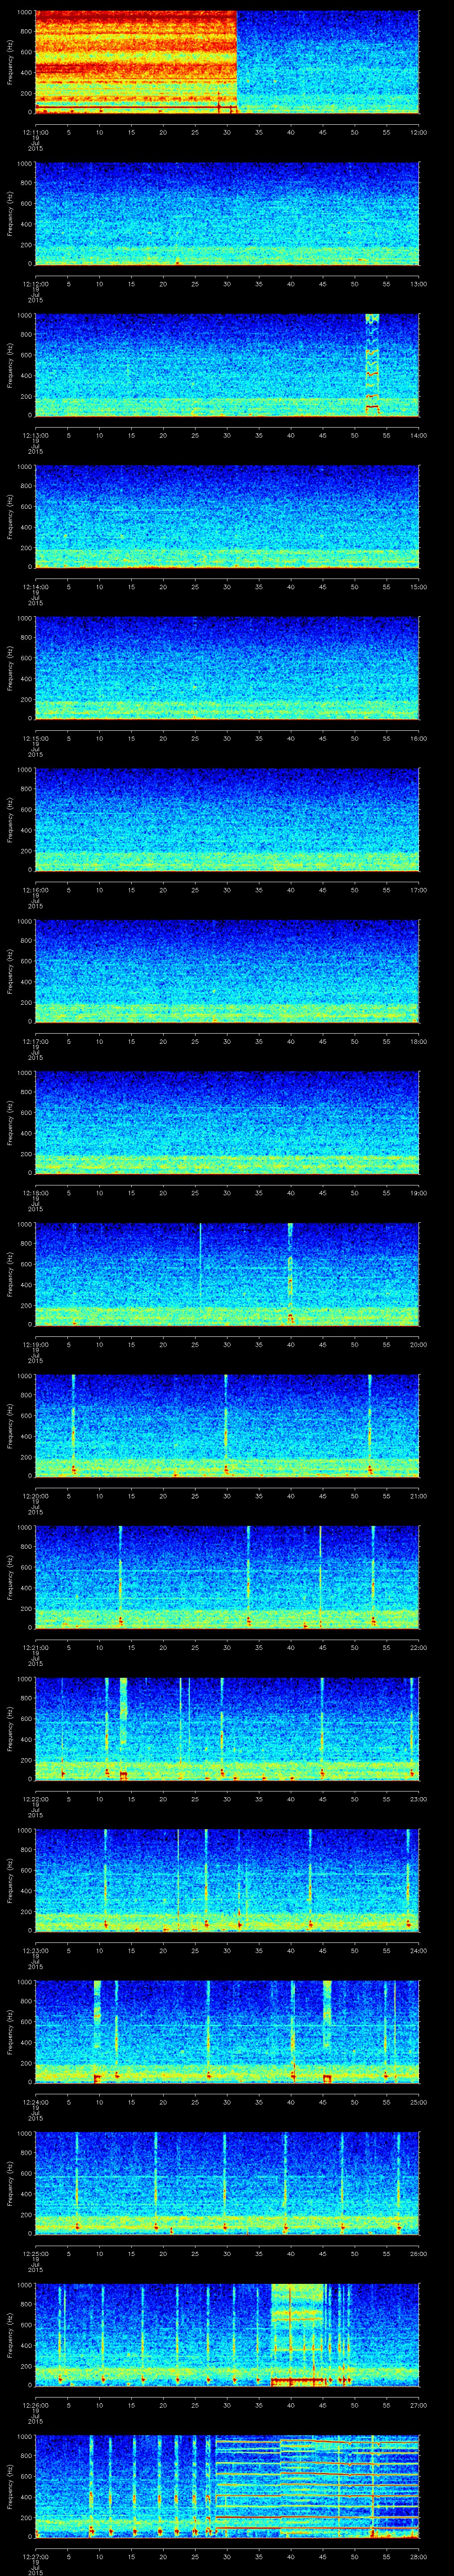The image size is (454, 2576).
Task: Click the broadband burst near 14 seconds at 12:22
Action: click(124, 1729)
